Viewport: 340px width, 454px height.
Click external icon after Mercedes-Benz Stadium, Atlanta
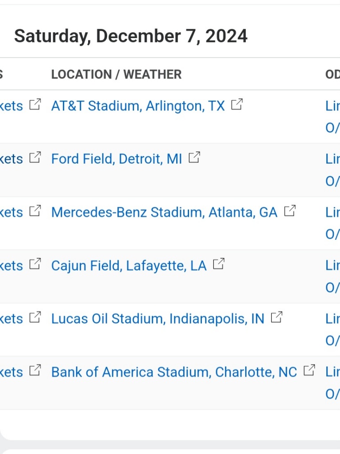tap(290, 211)
